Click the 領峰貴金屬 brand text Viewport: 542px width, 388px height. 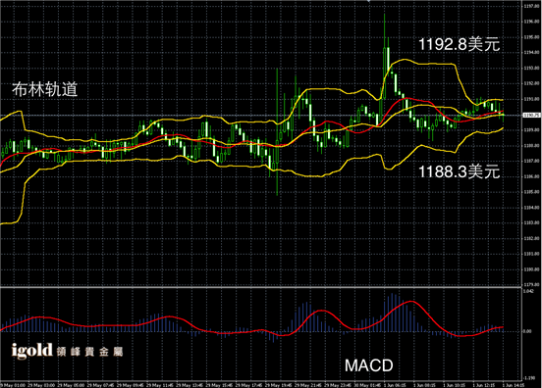(90, 352)
